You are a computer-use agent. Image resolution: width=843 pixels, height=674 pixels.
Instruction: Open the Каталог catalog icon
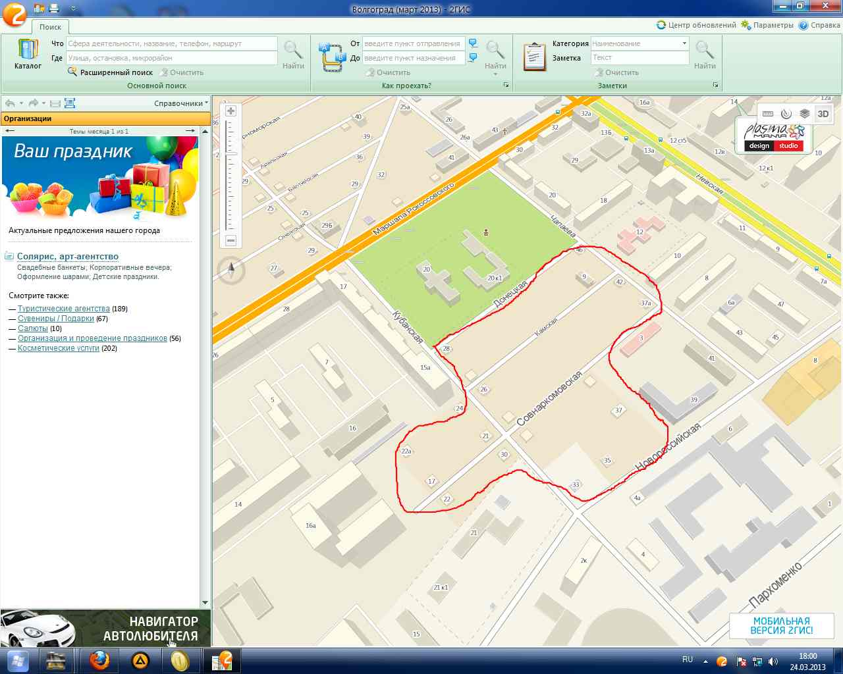click(28, 53)
